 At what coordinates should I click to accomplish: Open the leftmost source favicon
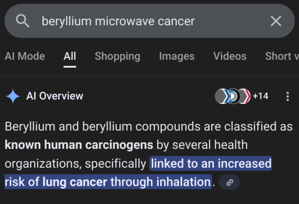(x=222, y=96)
